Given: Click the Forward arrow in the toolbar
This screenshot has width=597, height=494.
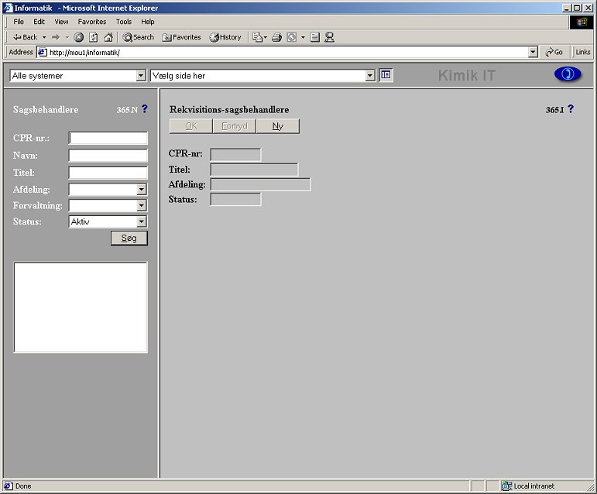Looking at the screenshot, I should 56,37.
